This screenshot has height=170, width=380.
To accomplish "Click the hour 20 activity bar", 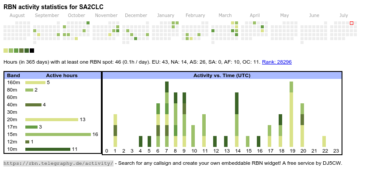I will click(302, 125).
